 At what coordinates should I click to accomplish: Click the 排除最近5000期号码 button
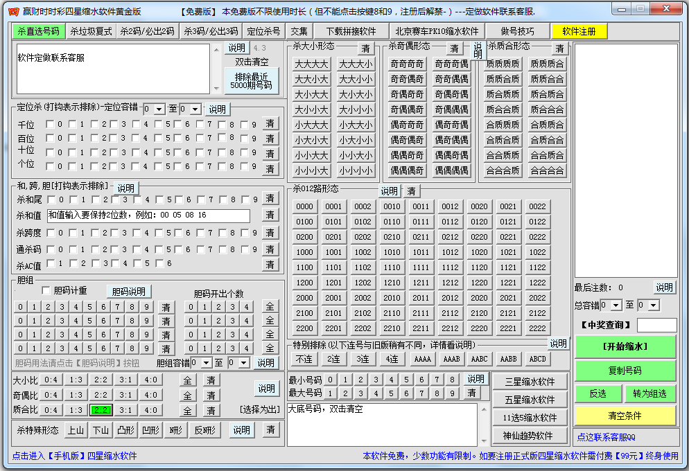pos(251,81)
